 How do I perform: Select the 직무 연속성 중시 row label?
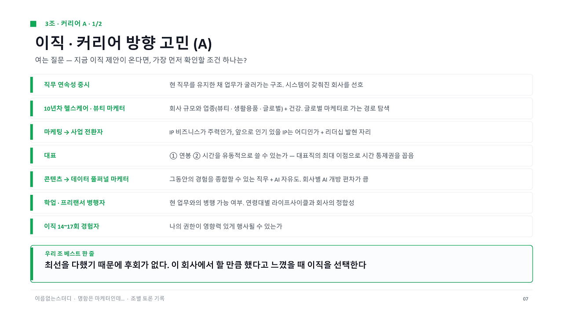(67, 85)
